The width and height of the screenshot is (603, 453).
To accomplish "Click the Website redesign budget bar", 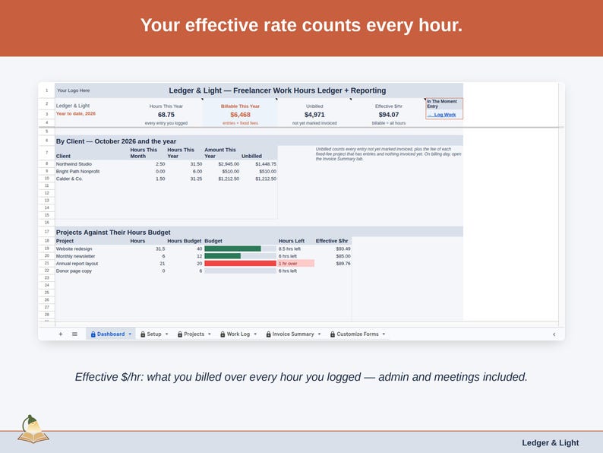I will click(x=240, y=249).
